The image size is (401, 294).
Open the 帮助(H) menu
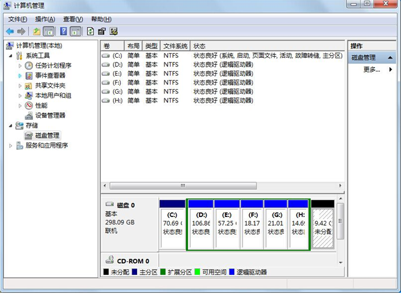[x=101, y=19]
